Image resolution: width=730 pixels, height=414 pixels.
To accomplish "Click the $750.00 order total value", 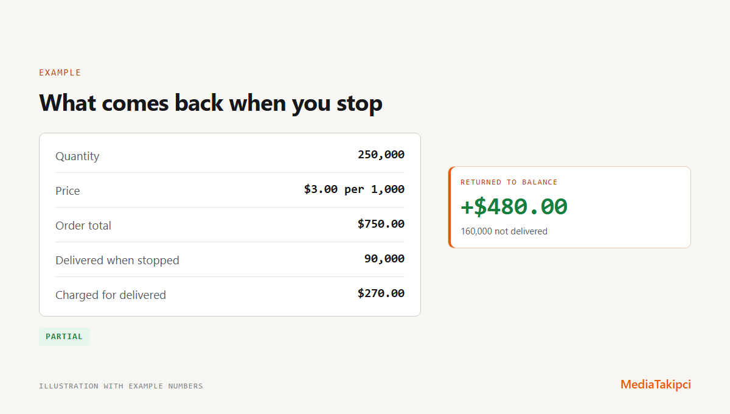I will [381, 224].
